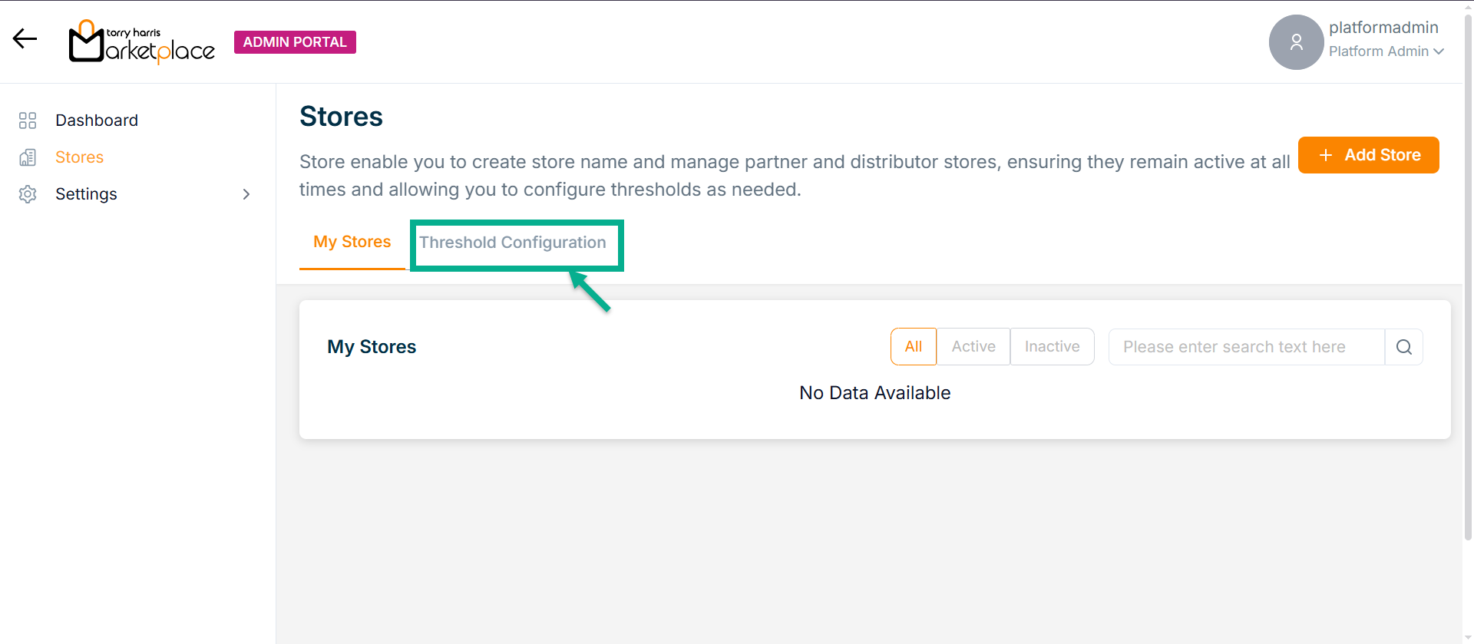Click the search magnifier icon
The image size is (1474, 644).
(x=1403, y=347)
